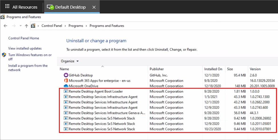This screenshot has width=278, height=140.
Task: Open View installed updates link
Action: click(25, 48)
